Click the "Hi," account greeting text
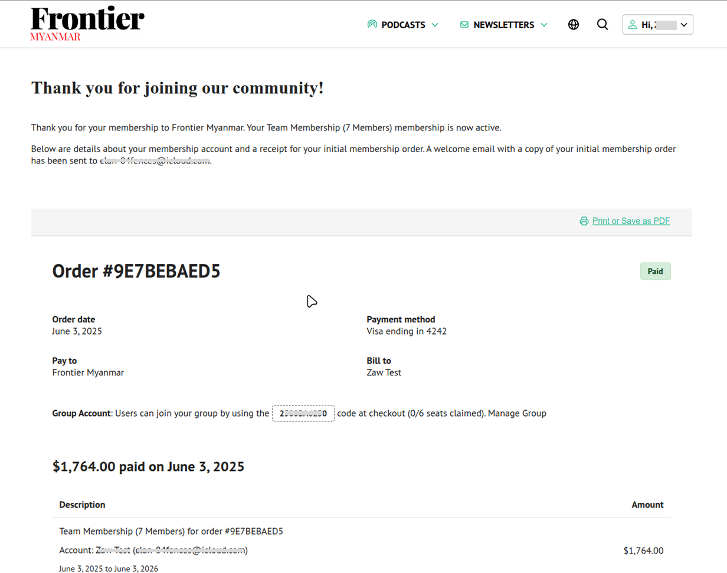 (x=647, y=25)
